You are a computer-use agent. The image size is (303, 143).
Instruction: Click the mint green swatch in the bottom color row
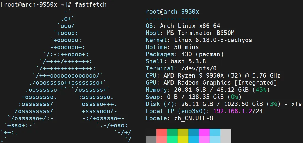point(172,139)
